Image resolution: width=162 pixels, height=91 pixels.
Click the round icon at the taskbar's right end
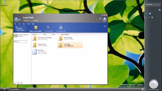(x=143, y=89)
